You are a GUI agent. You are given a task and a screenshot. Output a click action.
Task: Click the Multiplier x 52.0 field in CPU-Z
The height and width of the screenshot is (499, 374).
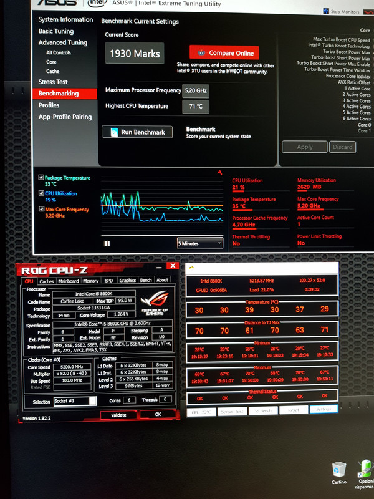click(x=72, y=374)
